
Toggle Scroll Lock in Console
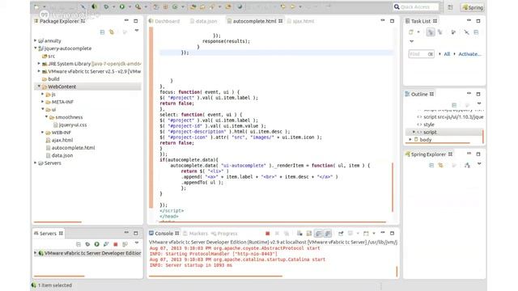(309, 234)
